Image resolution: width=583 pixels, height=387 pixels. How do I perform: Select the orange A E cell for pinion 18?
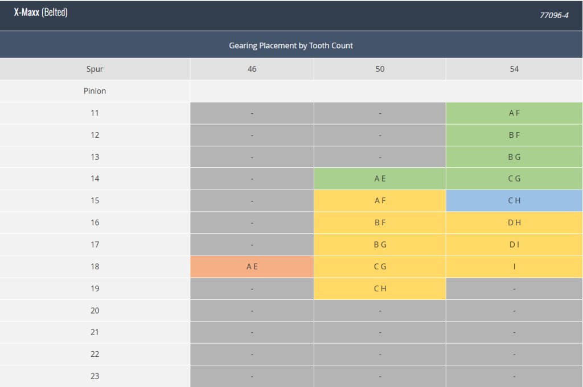point(252,266)
